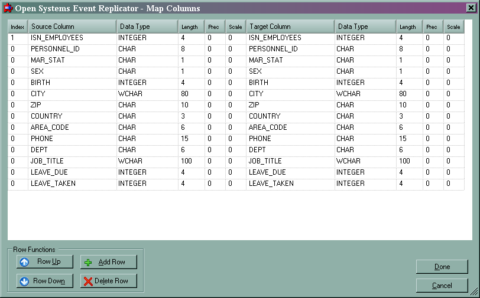Select source column LEAVE_DUE cell
Viewport: 480px width, 298px height.
click(x=72, y=172)
